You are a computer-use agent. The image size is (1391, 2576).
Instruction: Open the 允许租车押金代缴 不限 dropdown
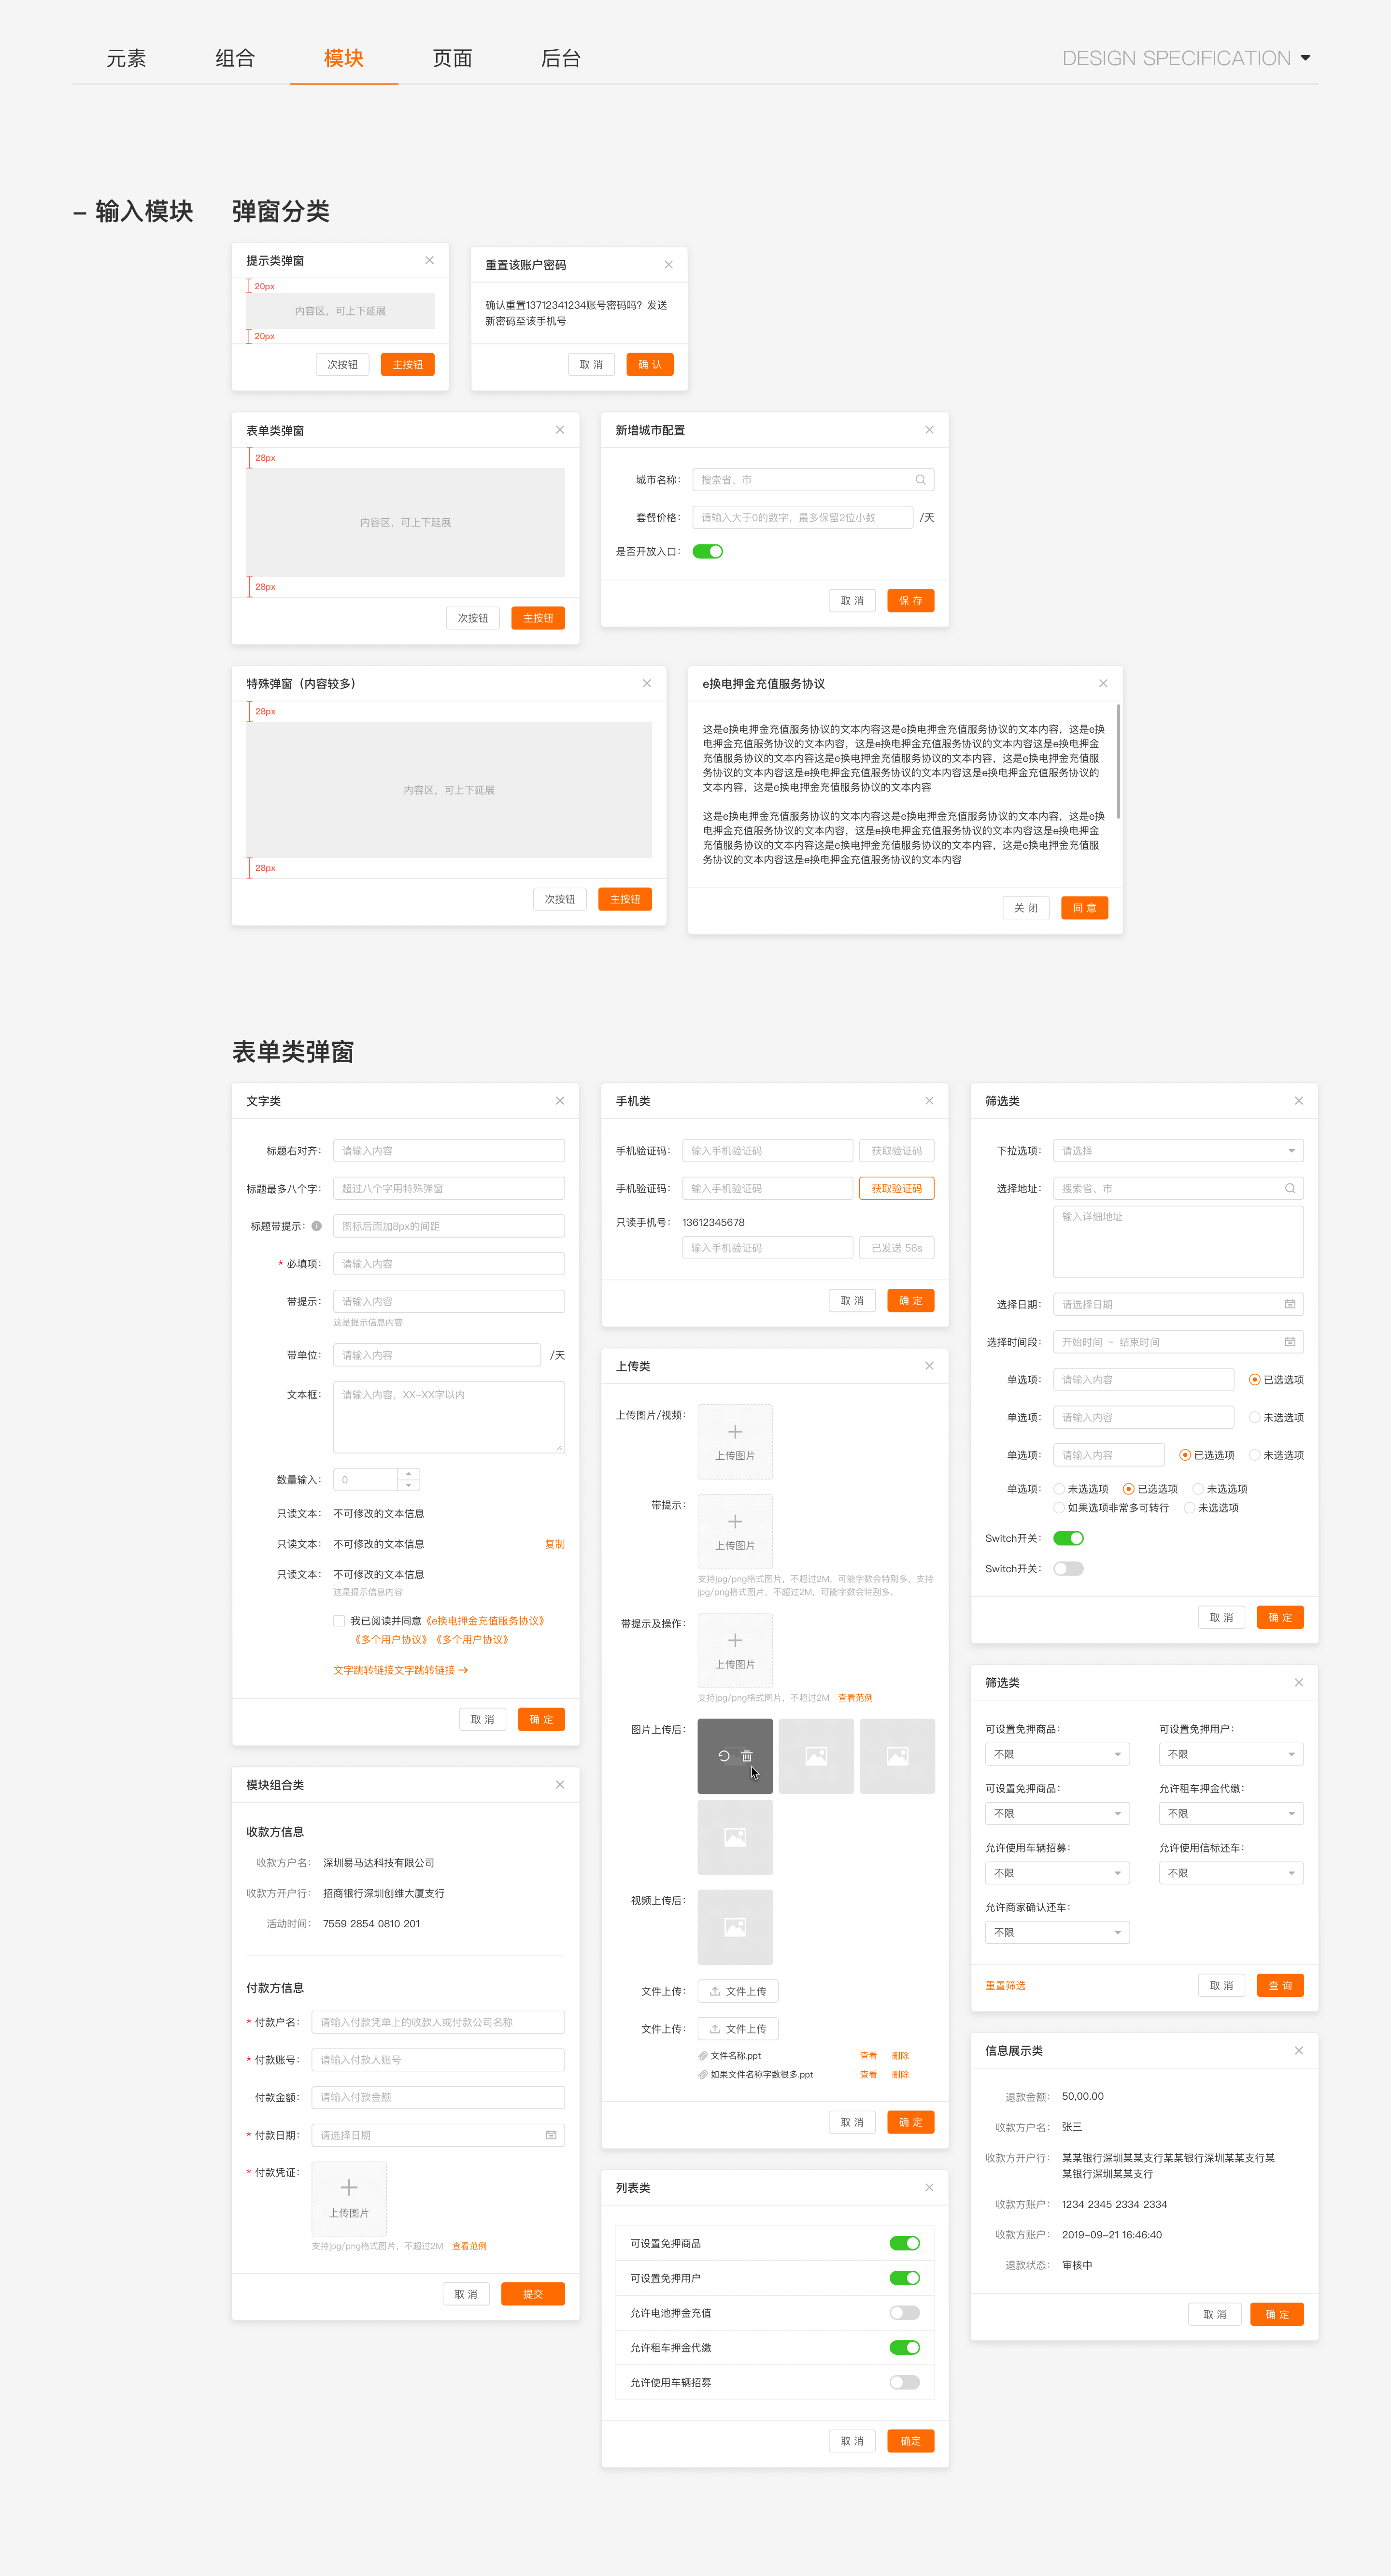click(1231, 1813)
